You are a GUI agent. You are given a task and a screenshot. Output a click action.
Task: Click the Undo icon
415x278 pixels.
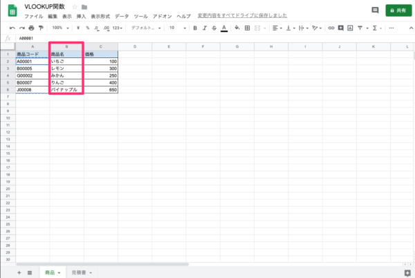tap(12, 28)
